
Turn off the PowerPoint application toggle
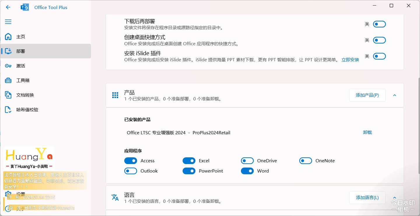pos(189,171)
